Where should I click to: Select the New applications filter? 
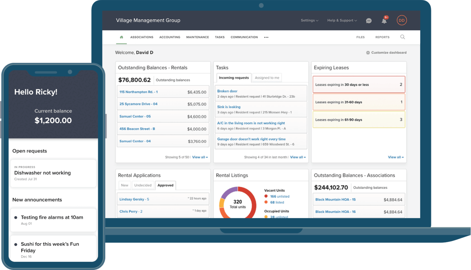coord(124,185)
